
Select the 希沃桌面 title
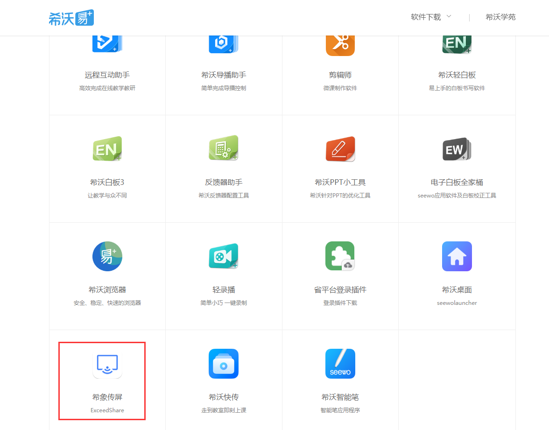click(457, 290)
